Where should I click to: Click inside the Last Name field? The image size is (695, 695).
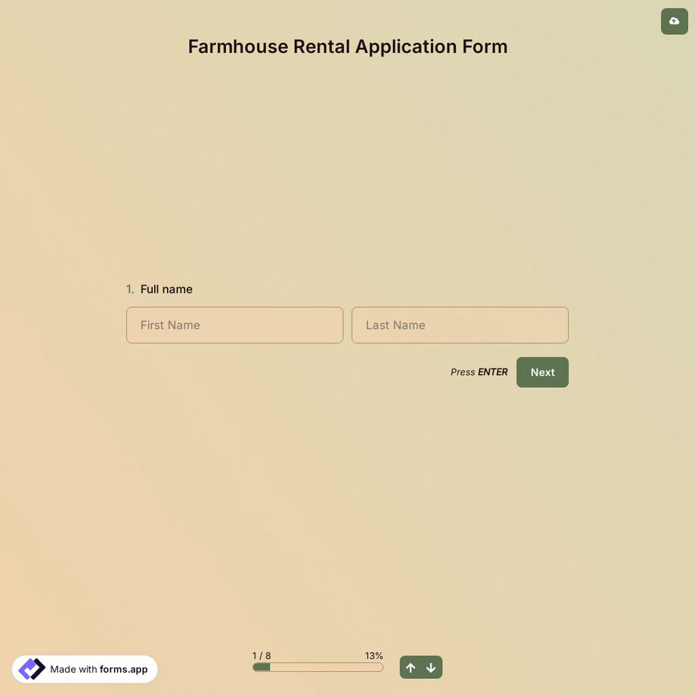459,325
